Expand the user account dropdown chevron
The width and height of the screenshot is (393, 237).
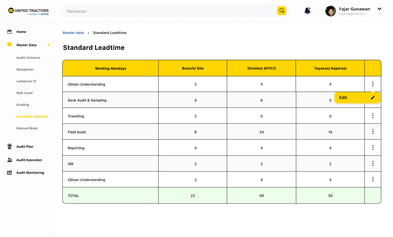[x=379, y=9]
